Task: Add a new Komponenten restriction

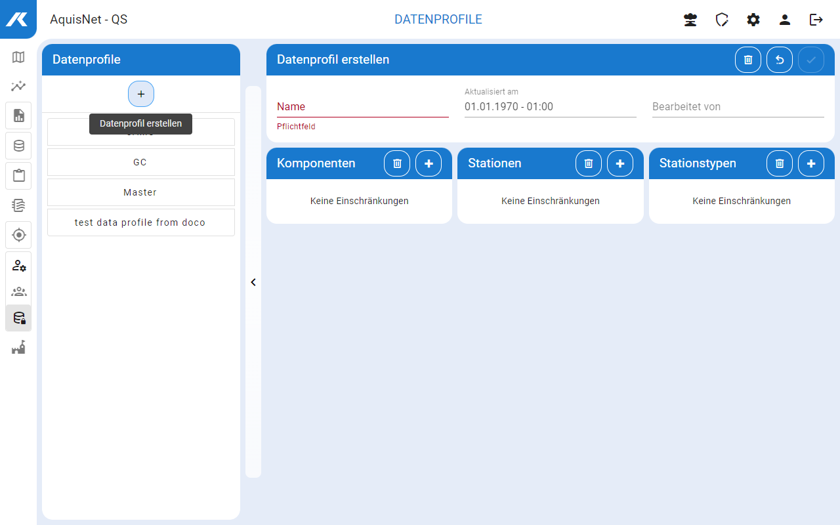Action: [x=429, y=163]
